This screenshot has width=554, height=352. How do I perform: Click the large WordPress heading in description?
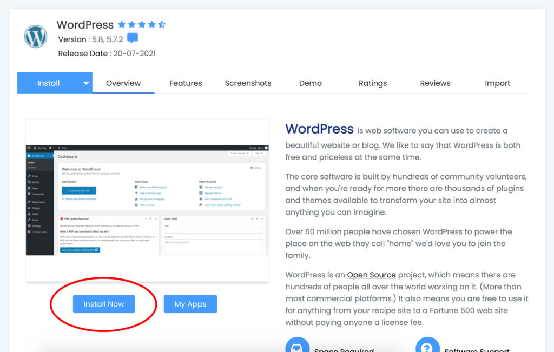[319, 129]
